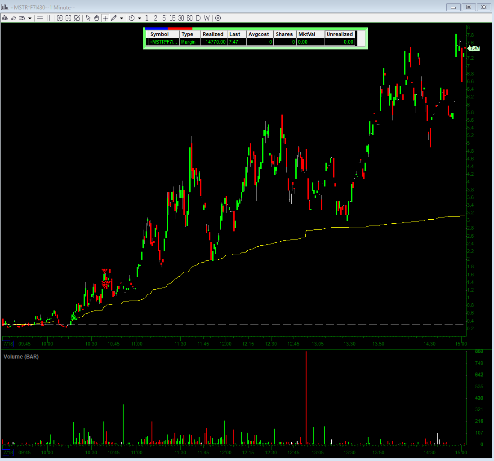The height and width of the screenshot is (461, 494).
Task: Switch chart to 60 minute interval
Action: 189,18
